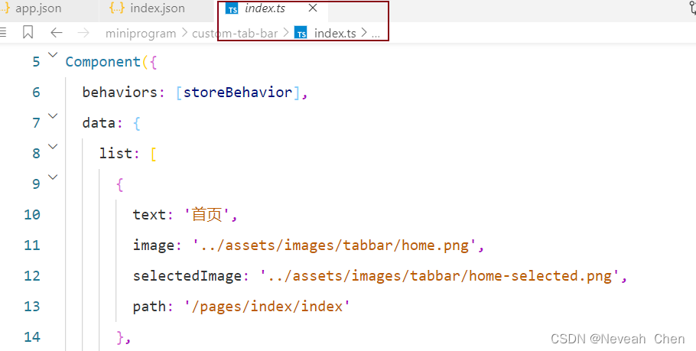Click the path property on line 13
This screenshot has width=696, height=351.
pyautogui.click(x=150, y=307)
